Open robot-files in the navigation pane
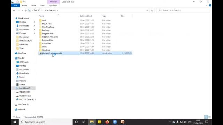223x125 pixels. tap(24, 44)
